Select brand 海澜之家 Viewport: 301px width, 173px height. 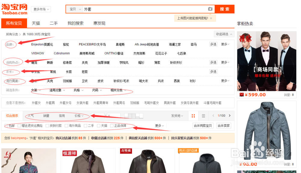175,44
